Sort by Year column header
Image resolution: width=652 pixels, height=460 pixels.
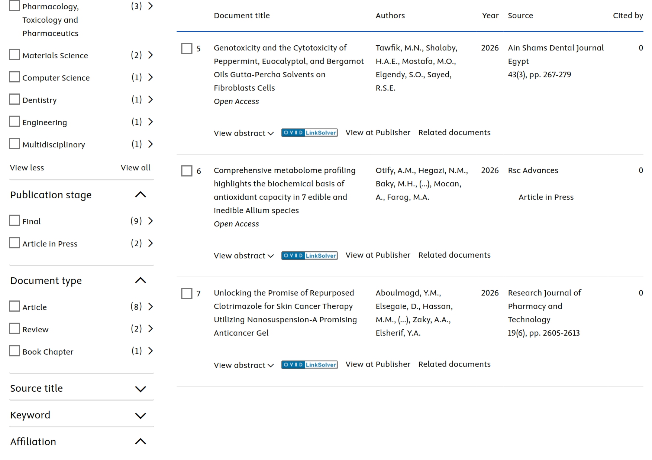(490, 16)
